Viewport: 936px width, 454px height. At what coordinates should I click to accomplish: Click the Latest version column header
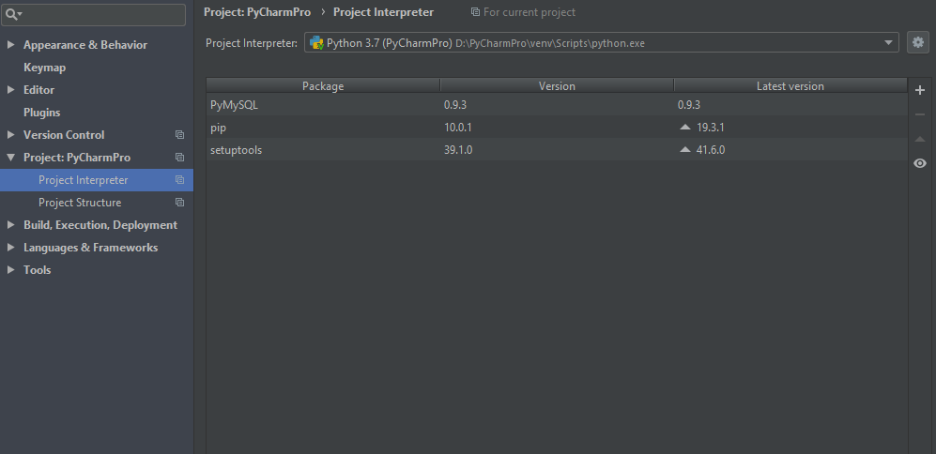pos(790,86)
